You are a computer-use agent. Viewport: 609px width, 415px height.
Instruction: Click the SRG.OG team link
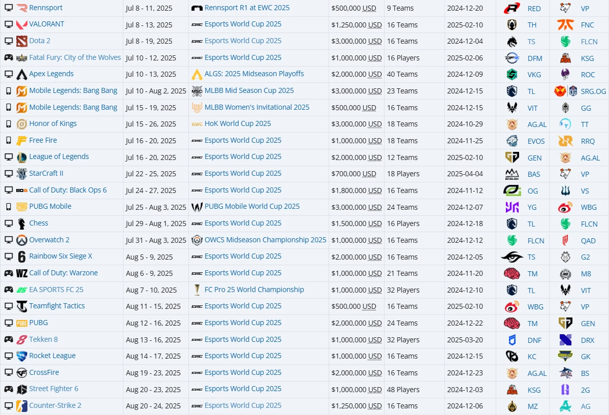[593, 91]
